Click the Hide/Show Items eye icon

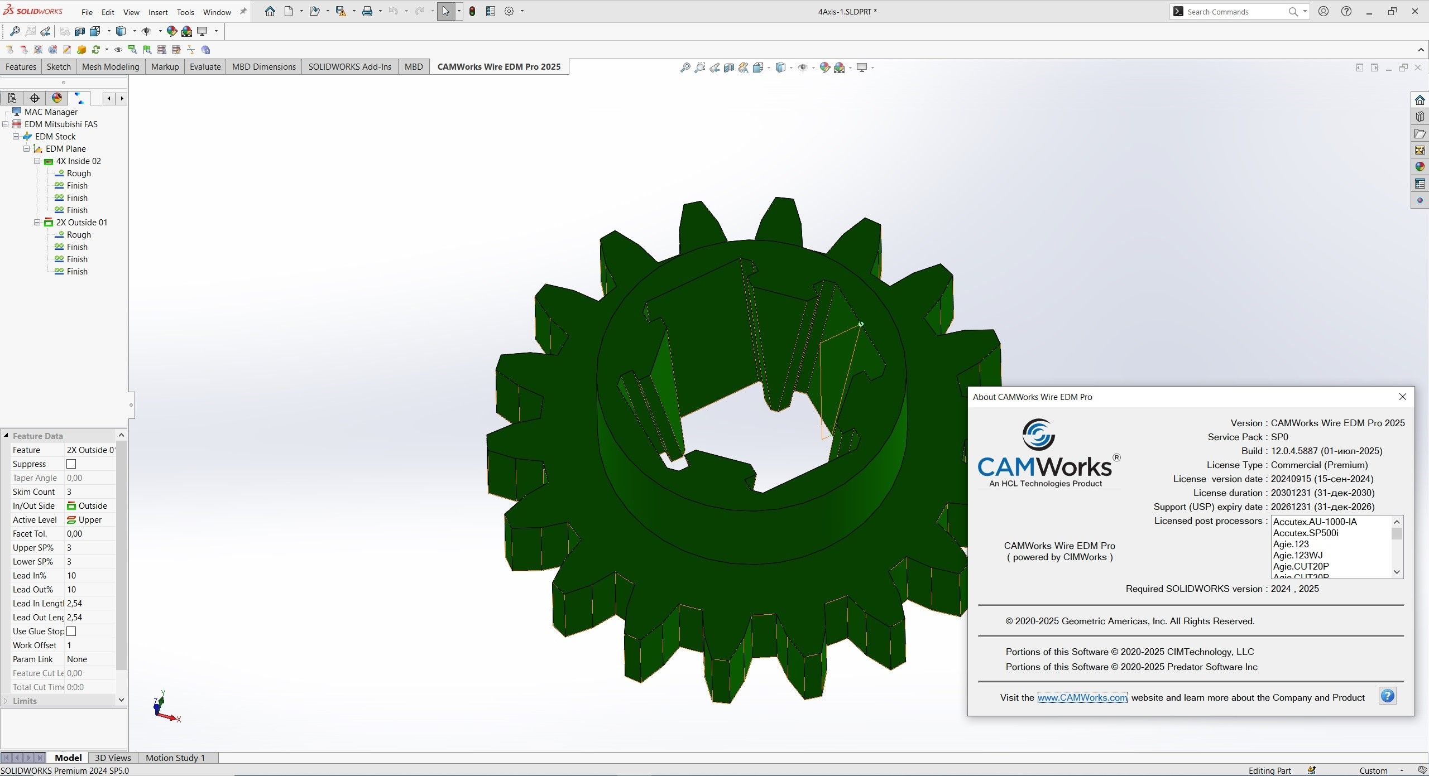tap(804, 68)
